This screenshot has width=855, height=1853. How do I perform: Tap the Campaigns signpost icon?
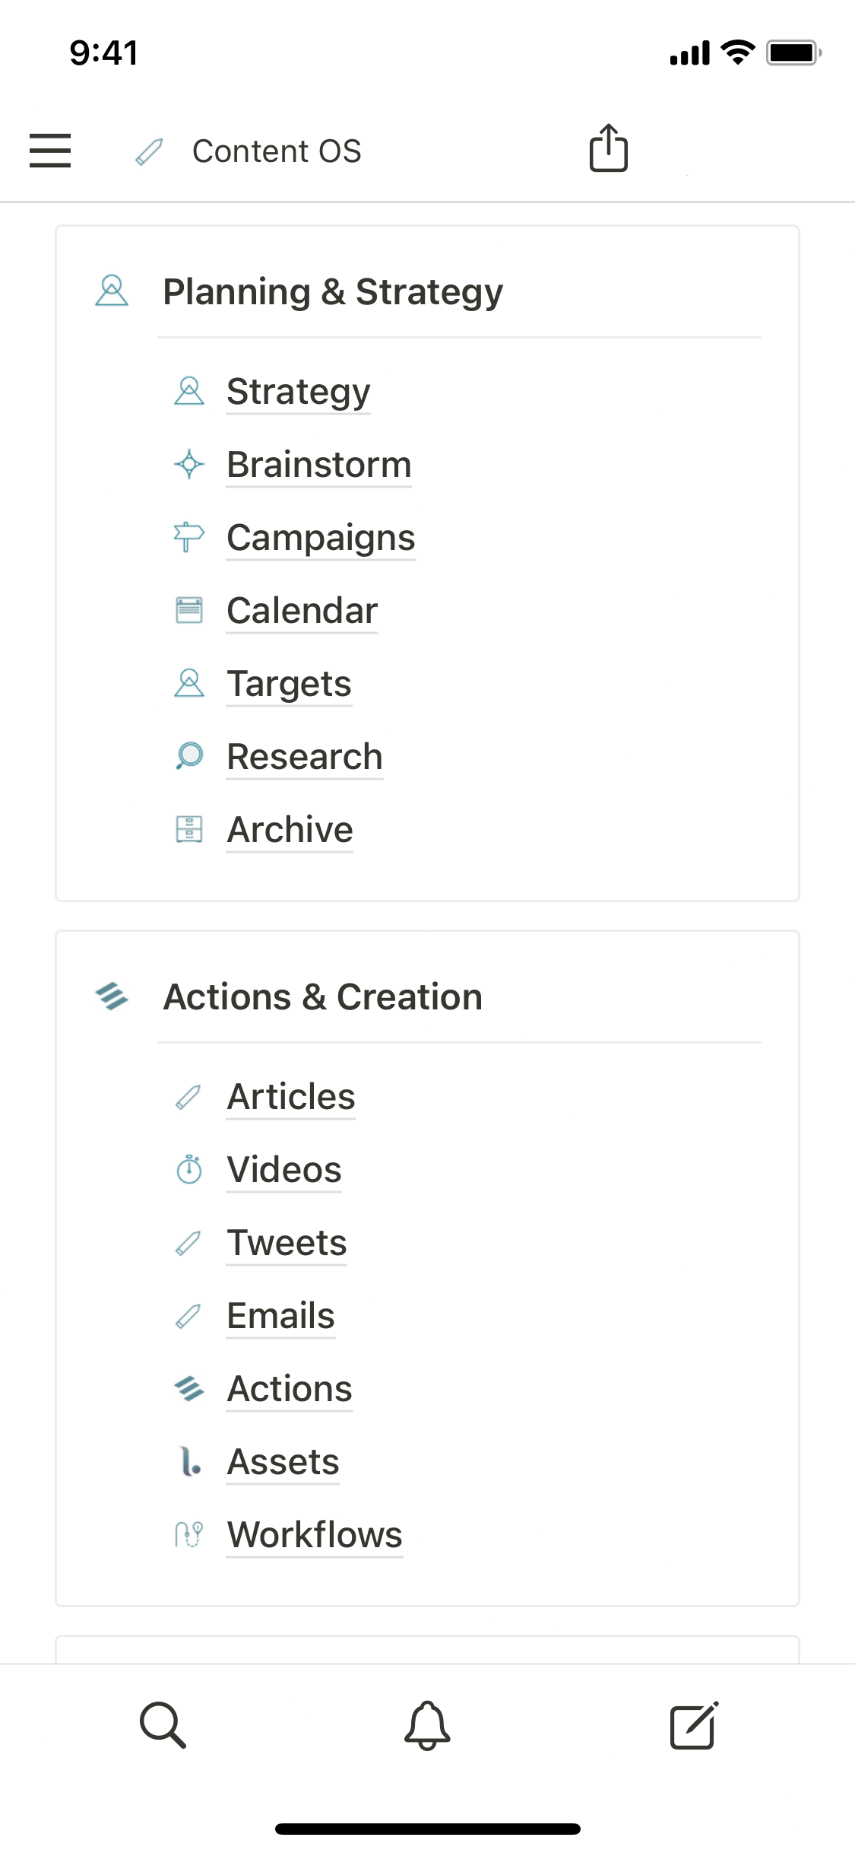point(188,537)
